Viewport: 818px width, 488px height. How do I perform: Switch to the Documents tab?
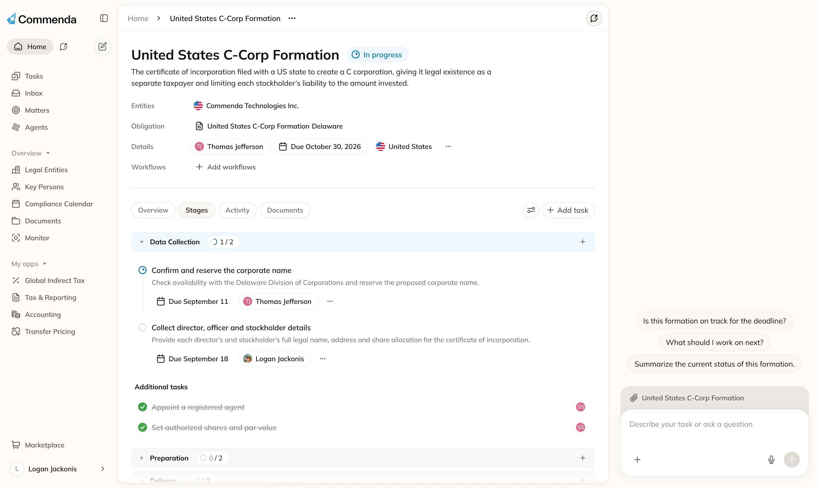tap(285, 210)
